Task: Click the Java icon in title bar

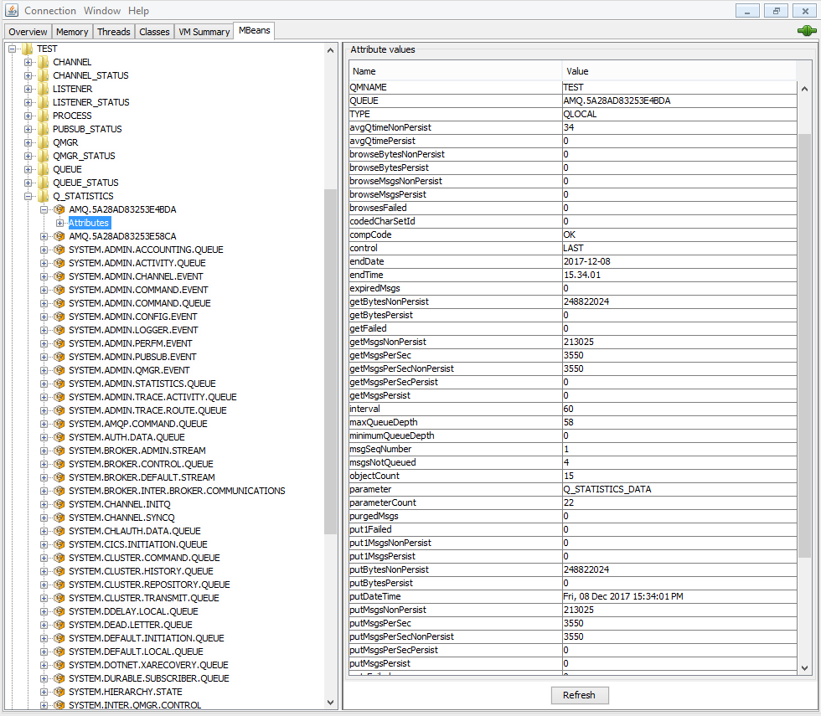Action: [11, 11]
